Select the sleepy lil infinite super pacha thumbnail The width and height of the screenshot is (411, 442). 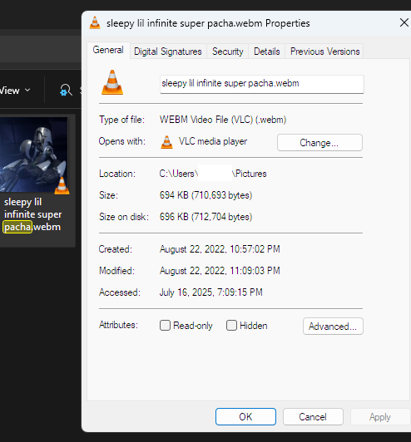[x=33, y=155]
